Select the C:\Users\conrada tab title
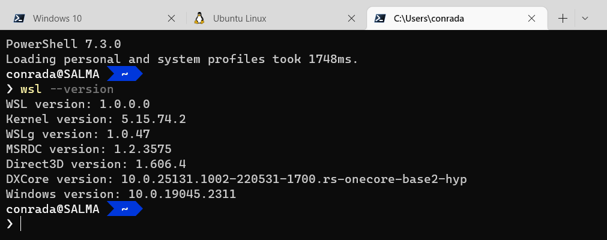Image resolution: width=607 pixels, height=240 pixels. [x=429, y=18]
